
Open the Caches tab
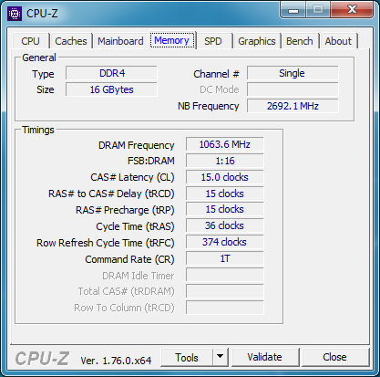[71, 41]
